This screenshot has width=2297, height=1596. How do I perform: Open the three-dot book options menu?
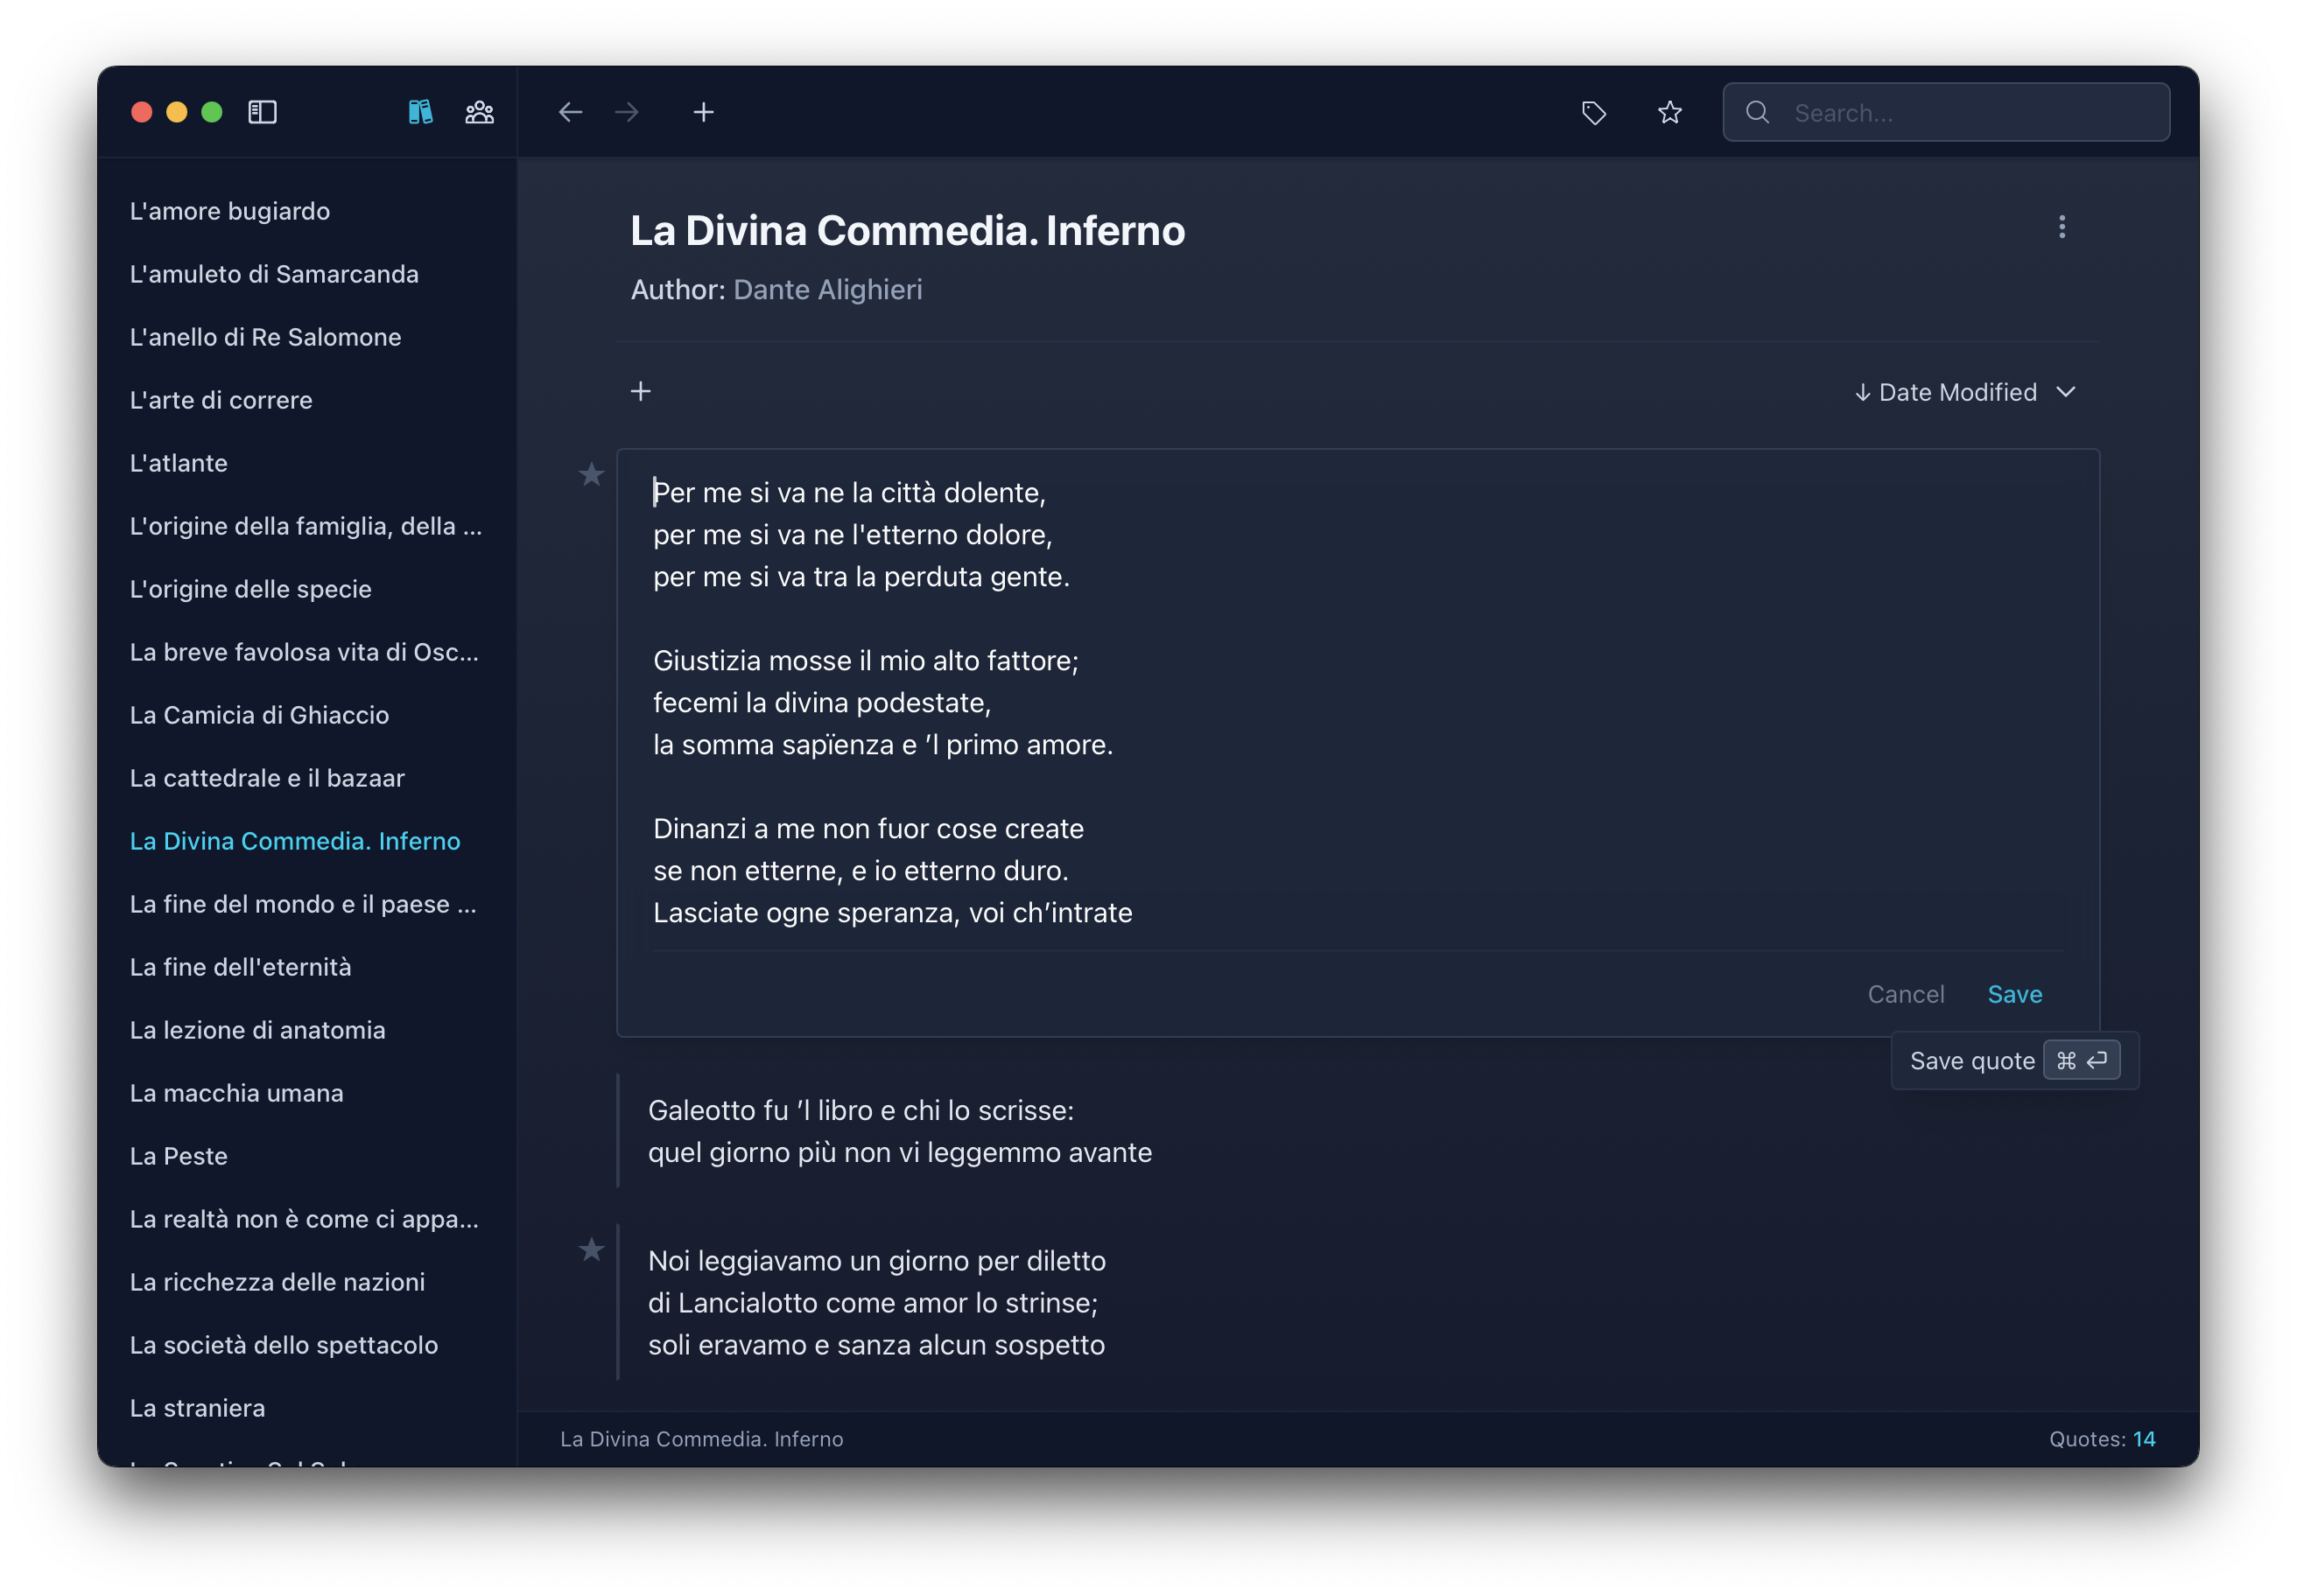tap(2063, 227)
